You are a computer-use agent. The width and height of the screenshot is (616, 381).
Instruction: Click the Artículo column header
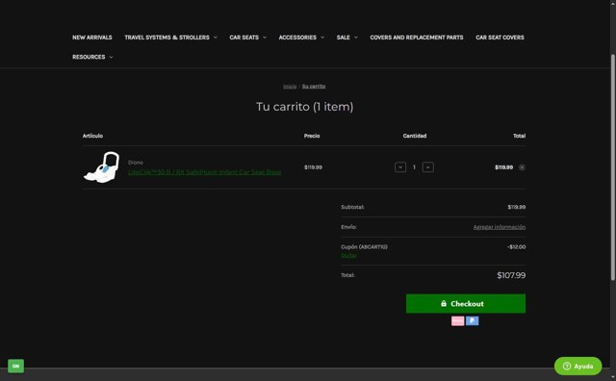(92, 136)
